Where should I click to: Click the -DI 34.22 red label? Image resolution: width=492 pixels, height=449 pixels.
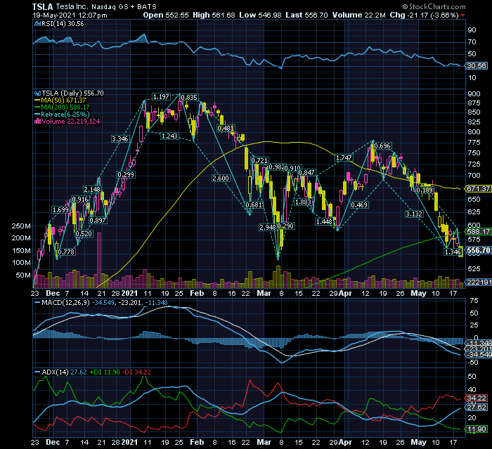(136, 372)
